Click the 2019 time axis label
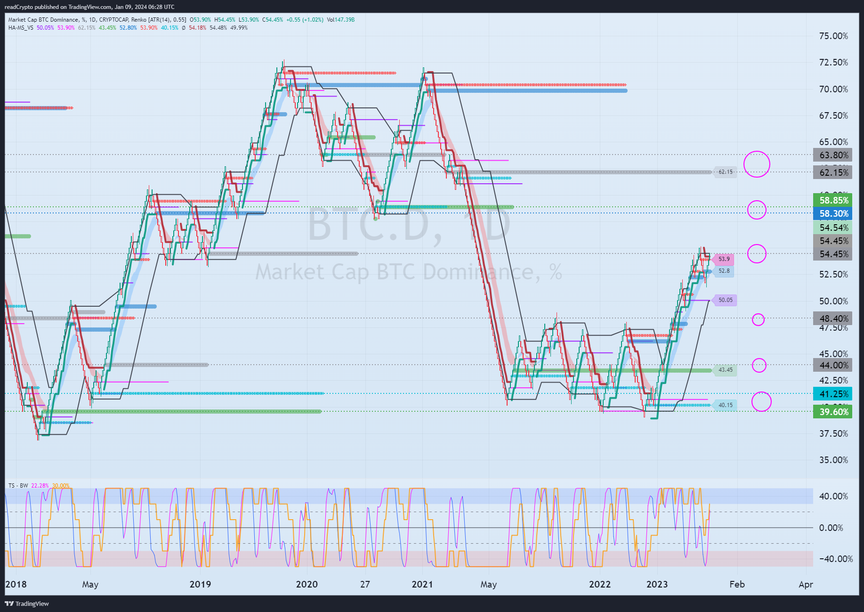 click(200, 585)
